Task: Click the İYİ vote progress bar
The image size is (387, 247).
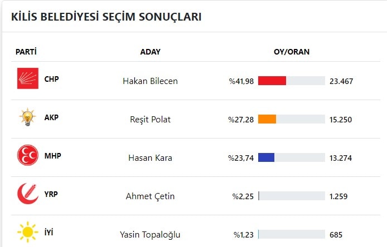Action: click(x=292, y=234)
